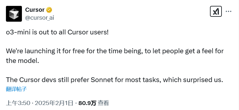239x110 pixels.
Task: Translate the post via 翻译帖子
Action: [17, 89]
